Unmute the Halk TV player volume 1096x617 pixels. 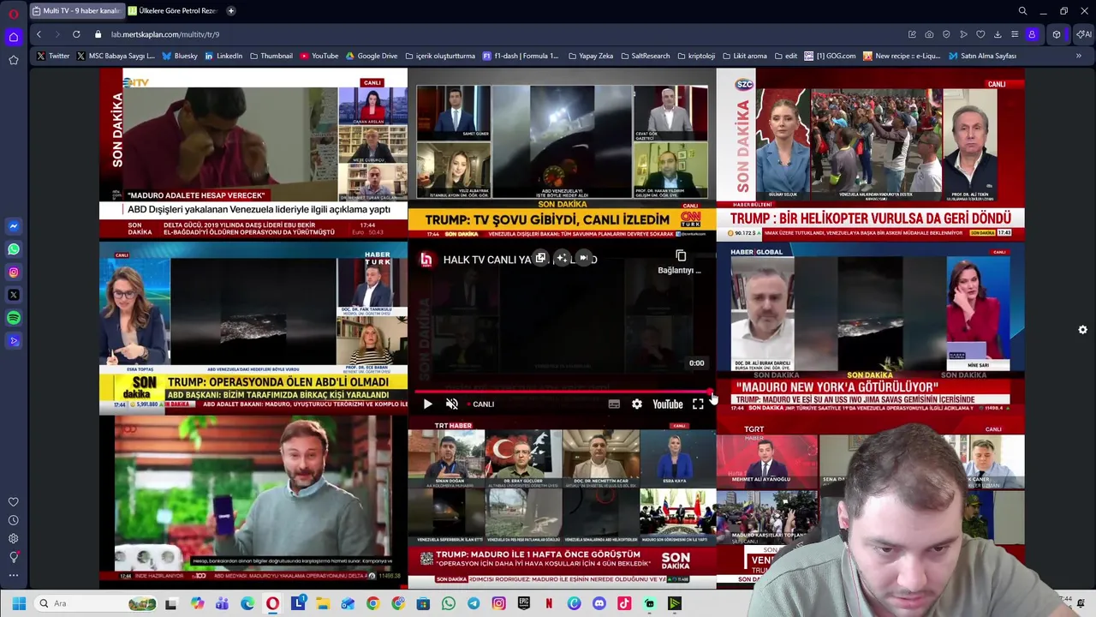pyautogui.click(x=452, y=404)
